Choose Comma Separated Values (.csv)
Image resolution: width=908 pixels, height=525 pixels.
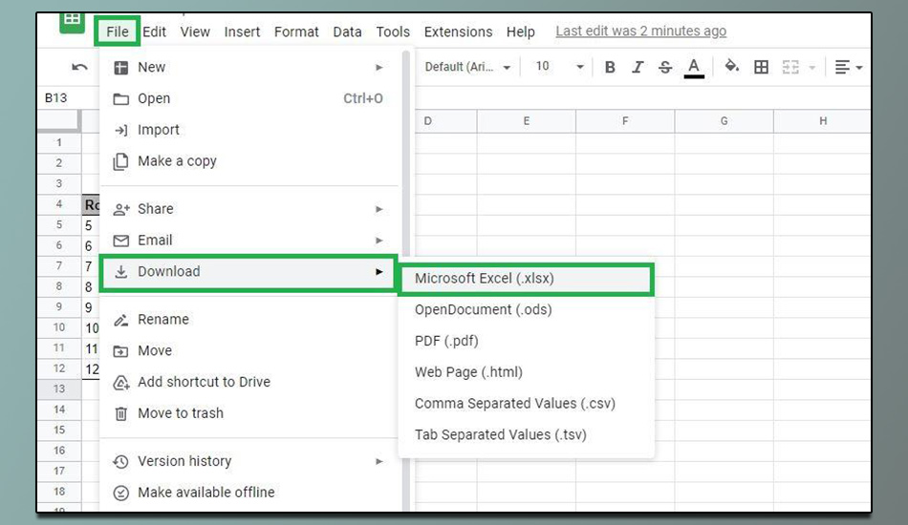(514, 404)
